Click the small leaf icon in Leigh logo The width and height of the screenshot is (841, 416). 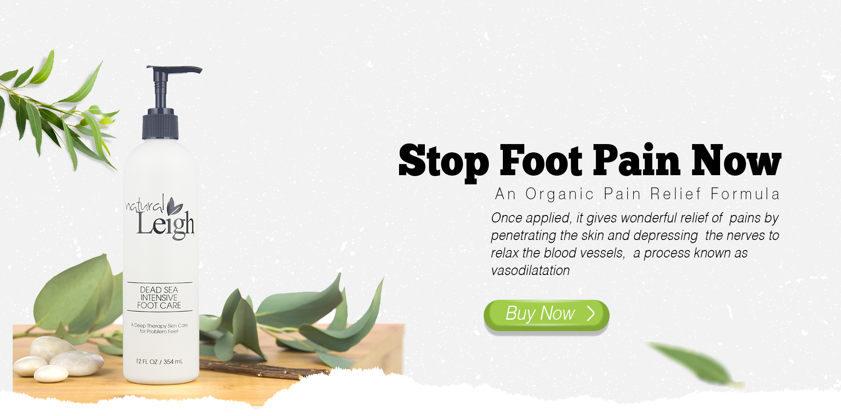click(x=175, y=206)
